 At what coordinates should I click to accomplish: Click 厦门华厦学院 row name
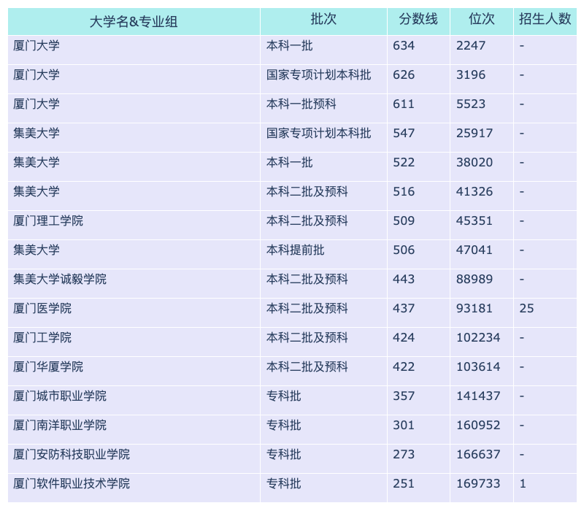(48, 367)
